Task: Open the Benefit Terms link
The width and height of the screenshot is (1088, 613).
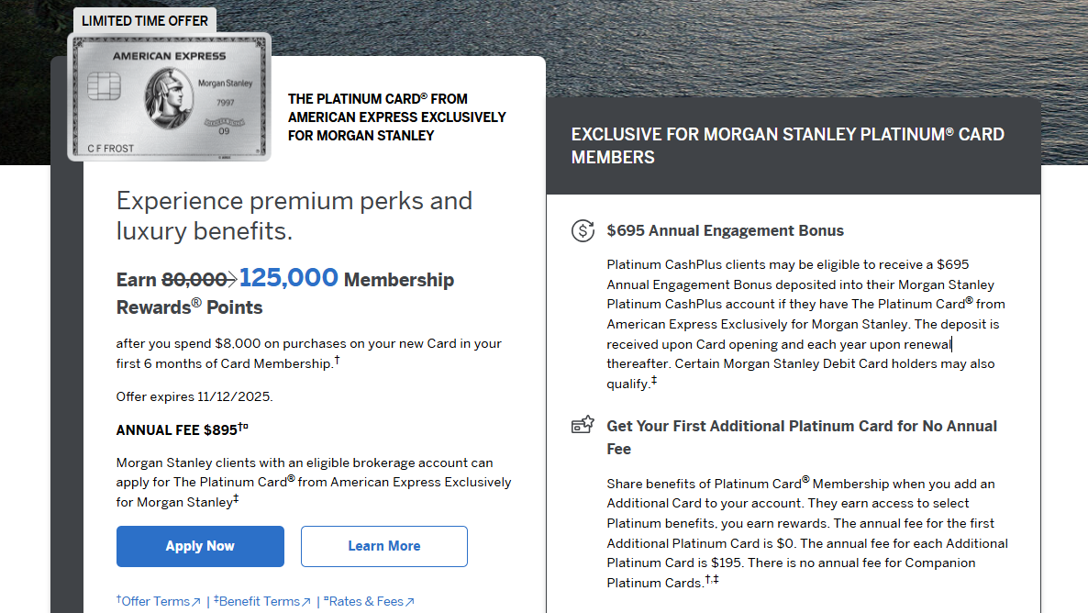Action: 258,601
